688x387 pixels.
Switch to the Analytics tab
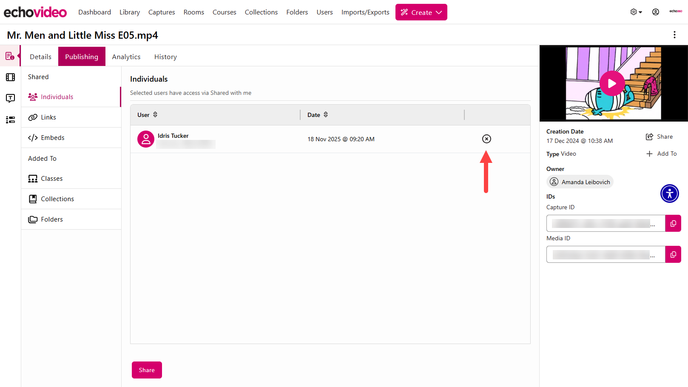click(x=126, y=56)
